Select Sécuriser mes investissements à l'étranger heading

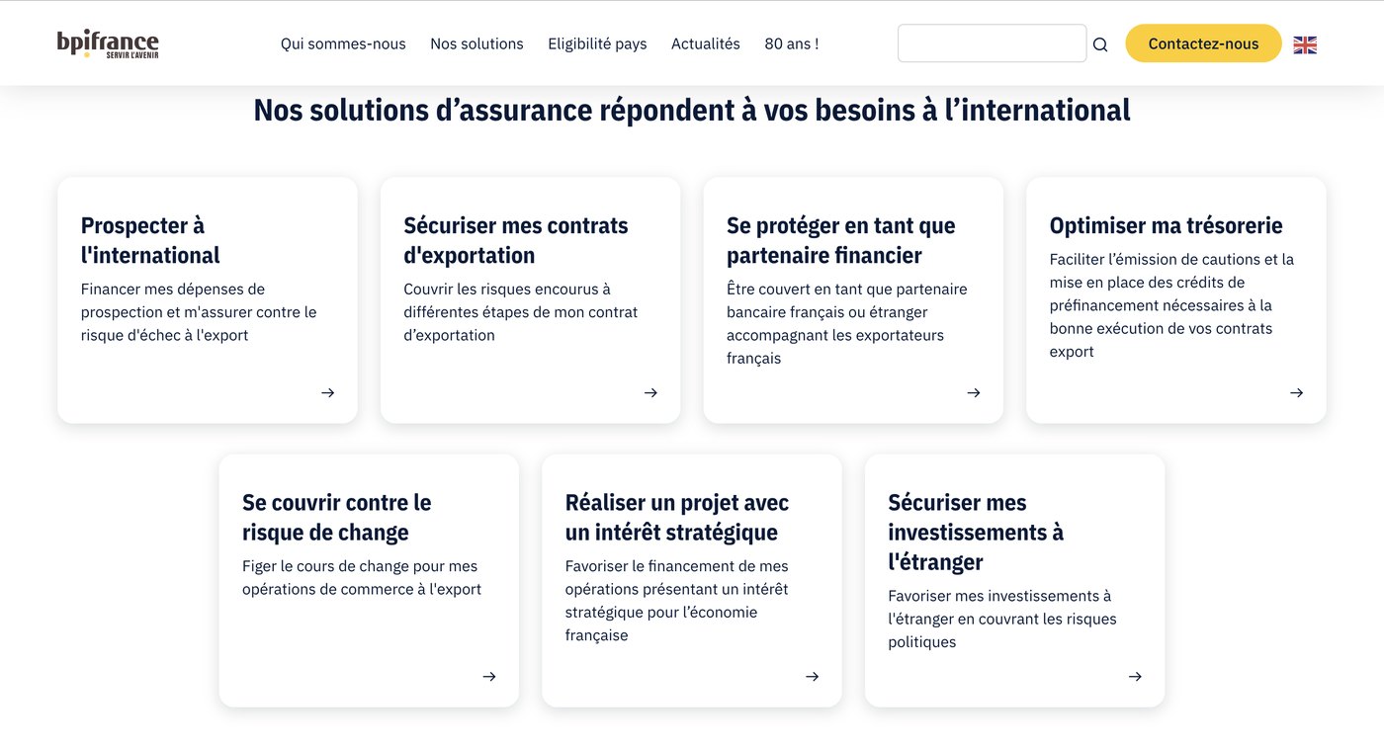(x=976, y=533)
